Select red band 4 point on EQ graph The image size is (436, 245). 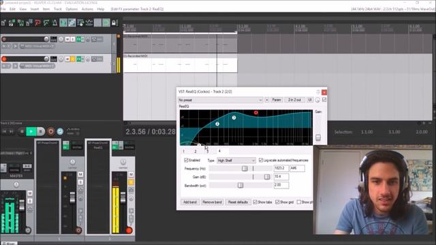[x=256, y=112]
